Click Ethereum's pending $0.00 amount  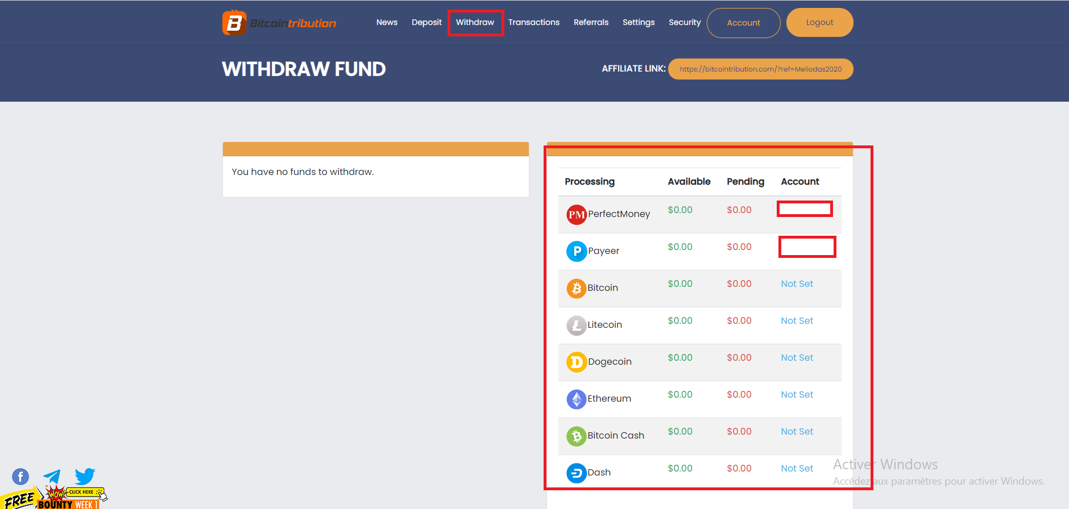(x=739, y=395)
